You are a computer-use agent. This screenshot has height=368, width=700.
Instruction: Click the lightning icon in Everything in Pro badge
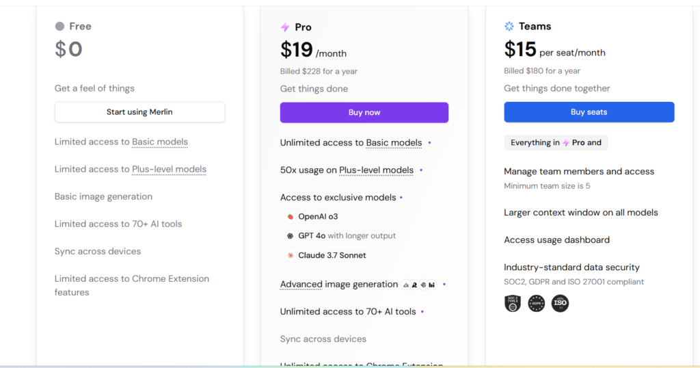coord(565,143)
